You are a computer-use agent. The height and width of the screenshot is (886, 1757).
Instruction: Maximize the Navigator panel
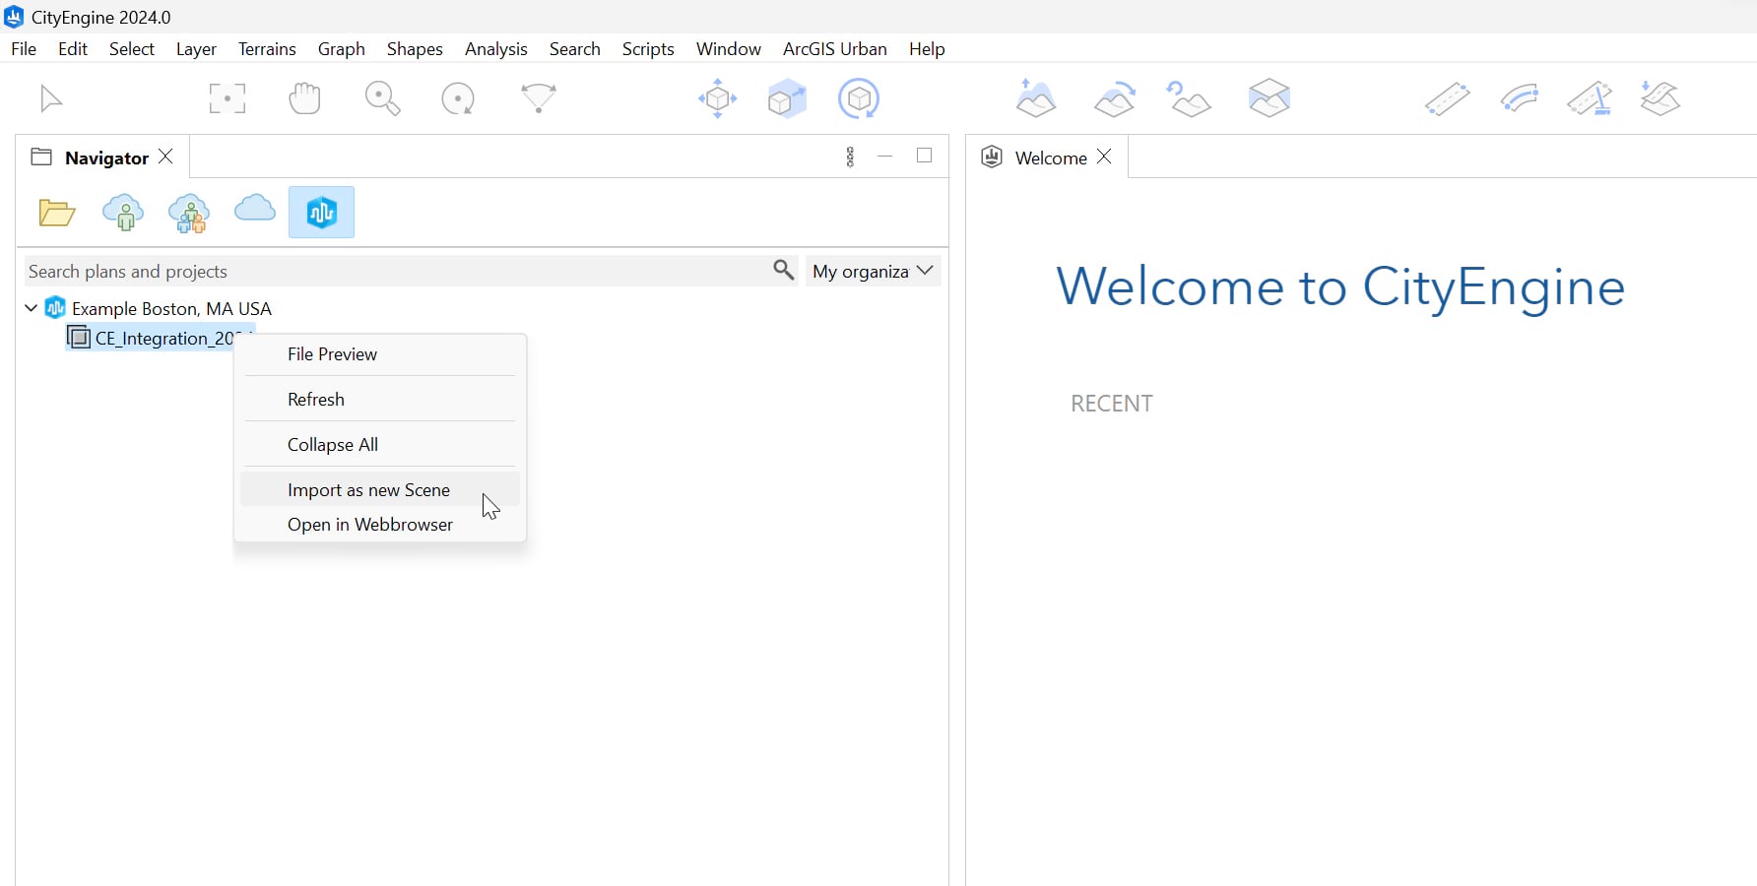pos(924,156)
